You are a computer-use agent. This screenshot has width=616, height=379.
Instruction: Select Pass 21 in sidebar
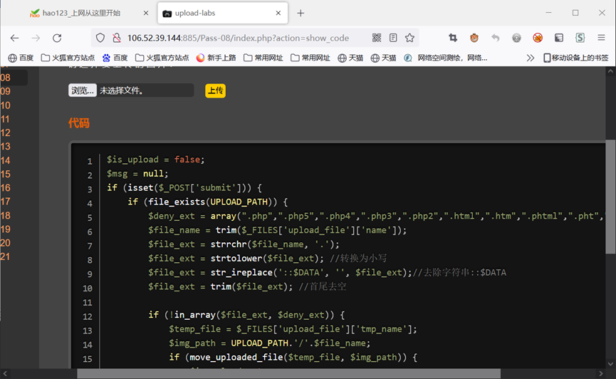(5, 256)
